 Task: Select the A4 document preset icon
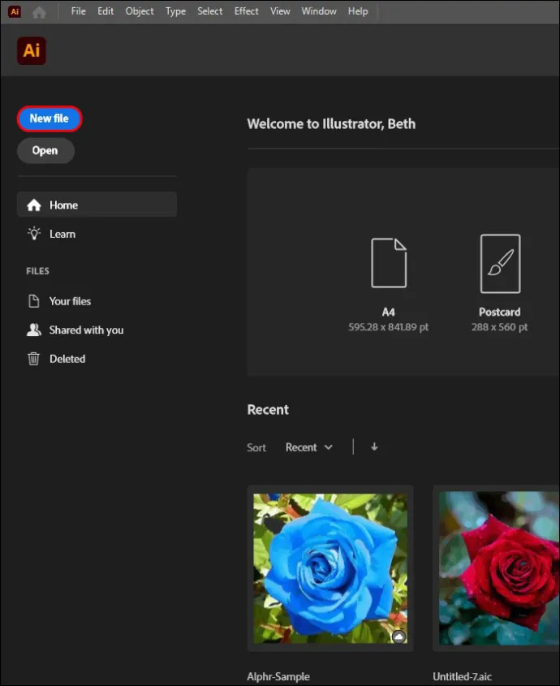[x=389, y=262]
